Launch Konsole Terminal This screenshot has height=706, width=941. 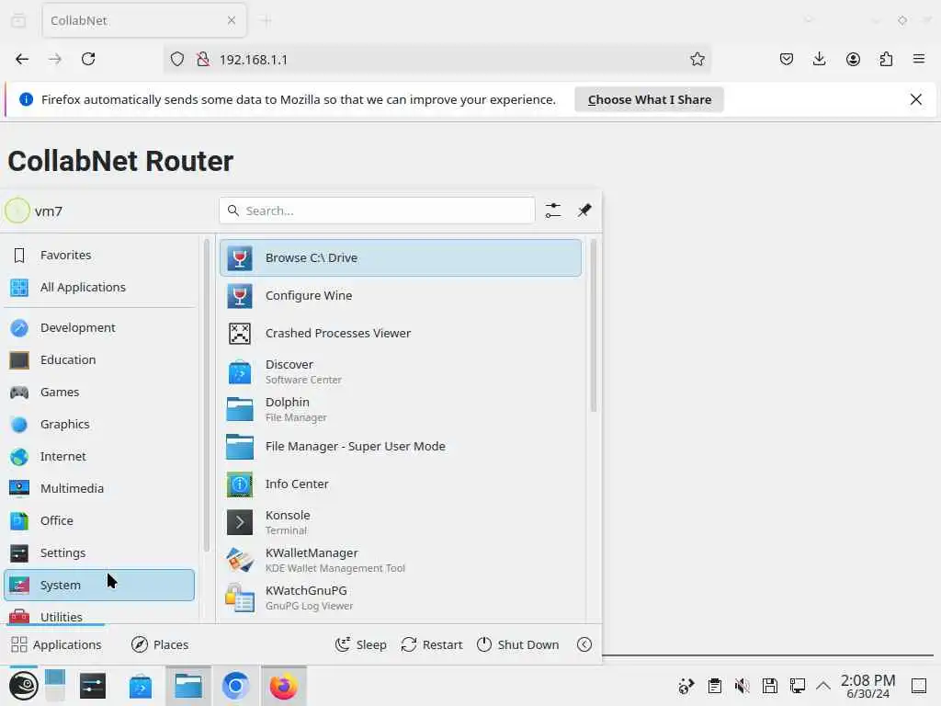pos(401,522)
